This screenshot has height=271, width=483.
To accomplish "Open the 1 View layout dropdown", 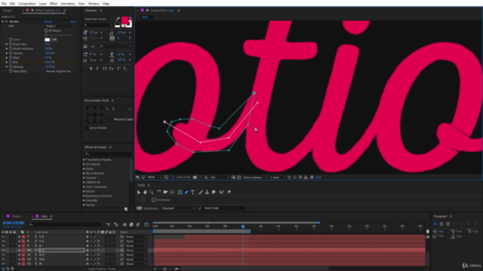I will pos(277,178).
